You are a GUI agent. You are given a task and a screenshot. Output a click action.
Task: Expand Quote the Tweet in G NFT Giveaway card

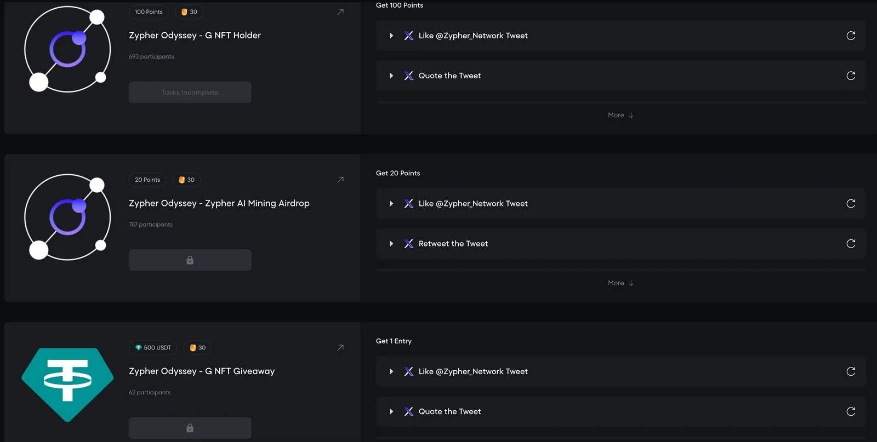pos(391,411)
